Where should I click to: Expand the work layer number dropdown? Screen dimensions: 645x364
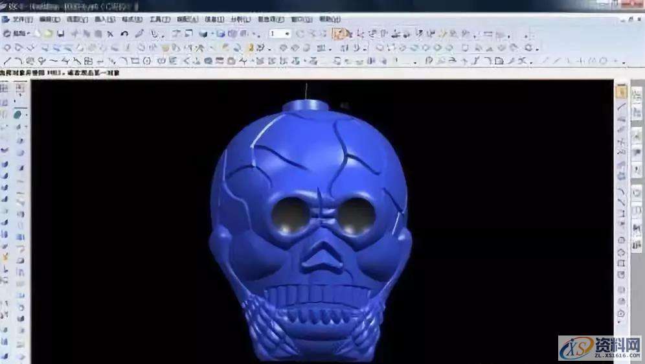click(287, 34)
